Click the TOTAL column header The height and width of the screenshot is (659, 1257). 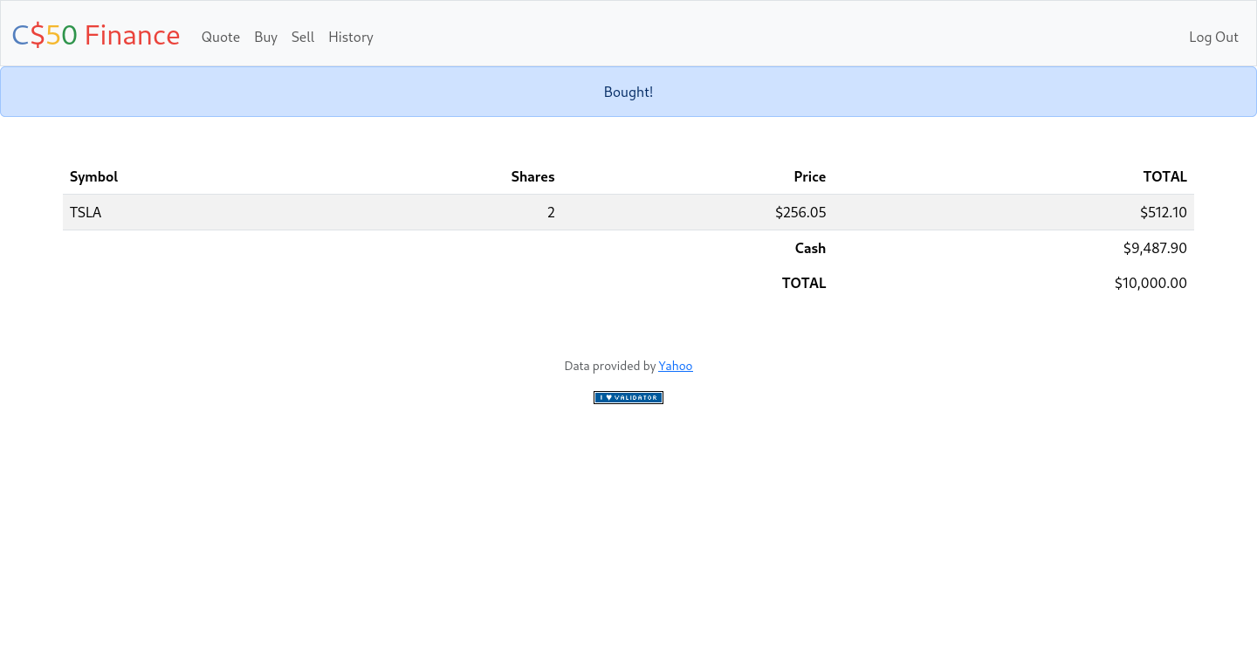1164,176
